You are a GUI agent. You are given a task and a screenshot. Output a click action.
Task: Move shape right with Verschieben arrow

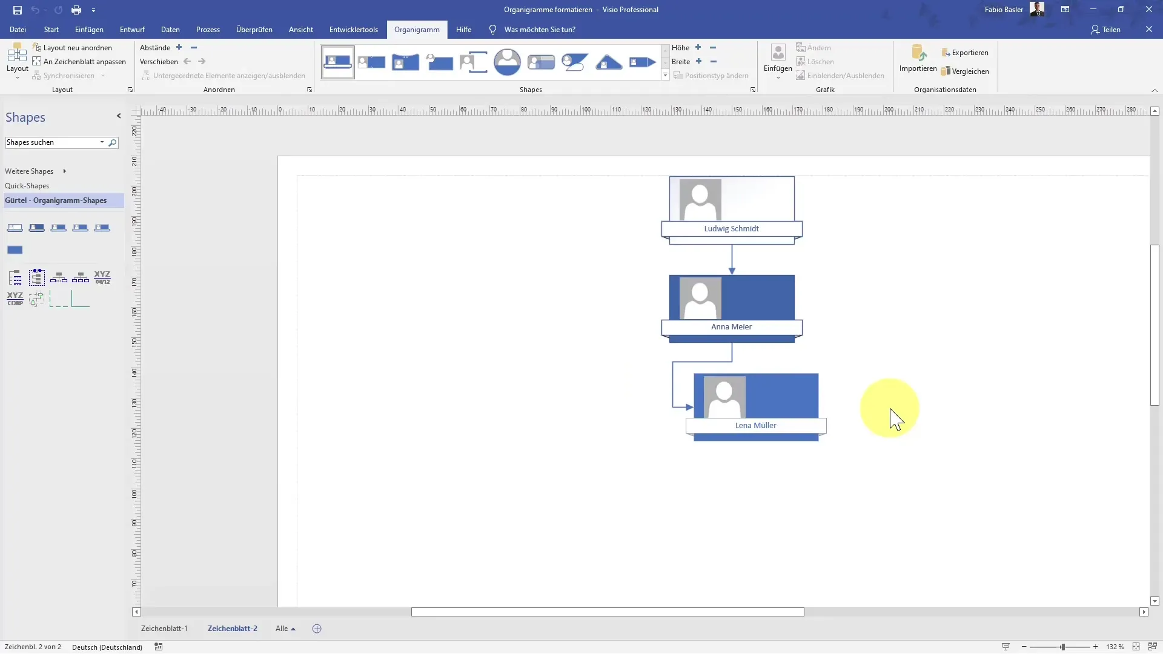pos(202,61)
